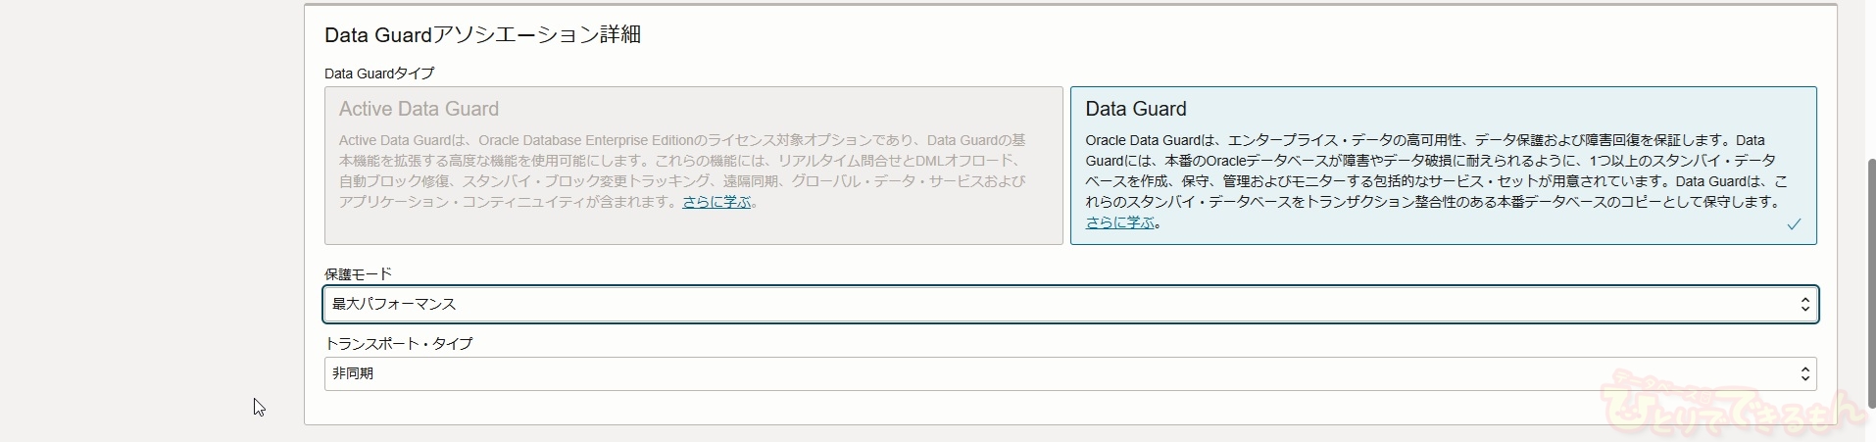The image size is (1876, 442).
Task: Select the Active Data Guard type card
Action: (693, 166)
